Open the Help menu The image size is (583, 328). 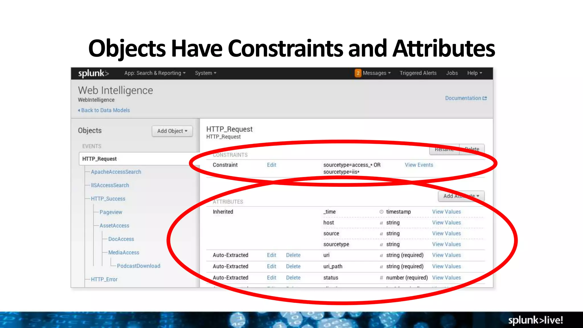(475, 73)
